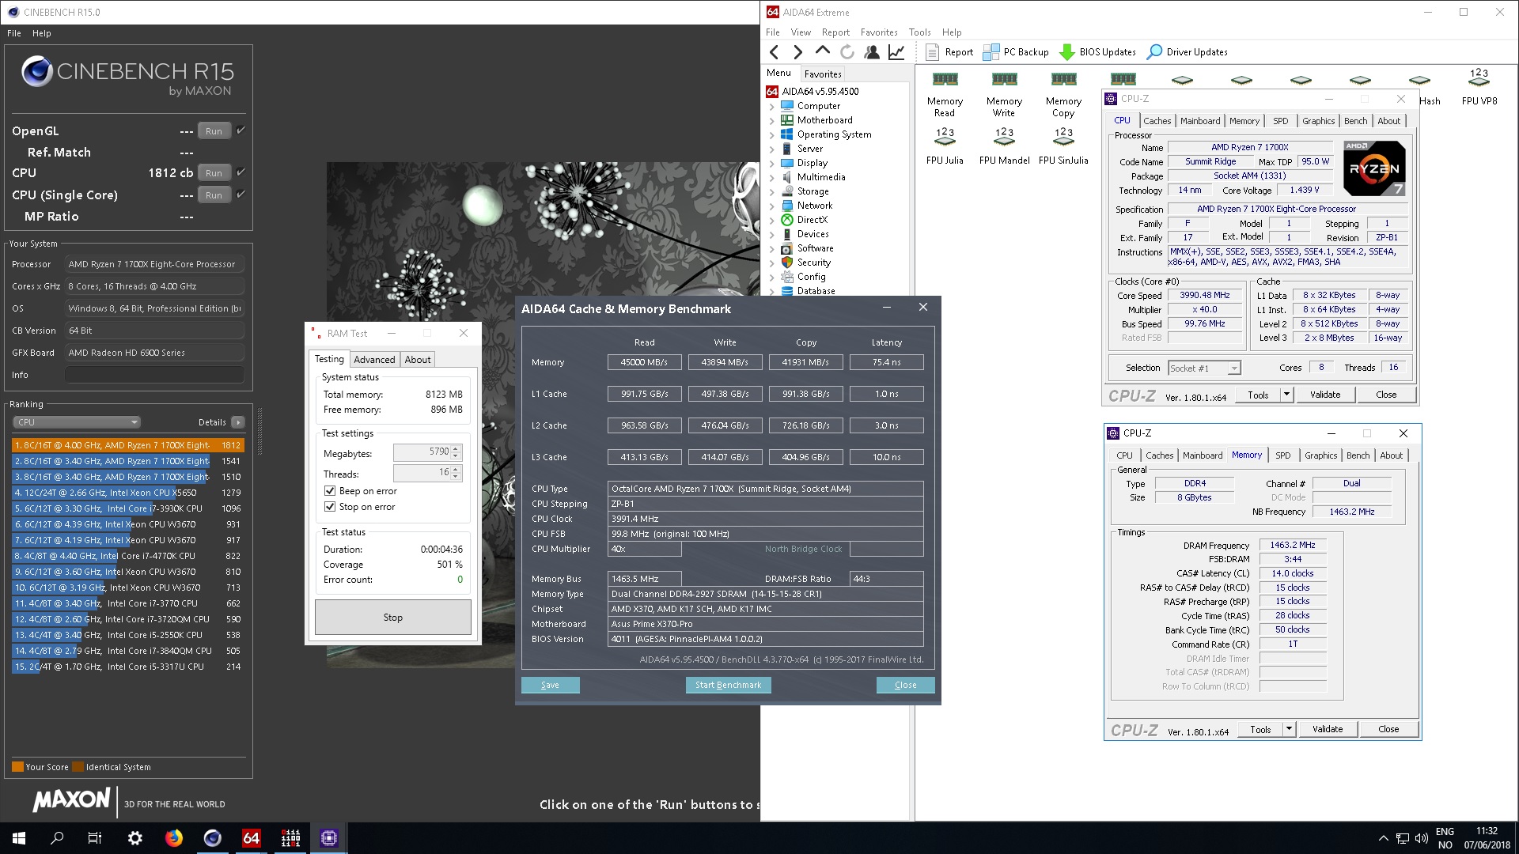The height and width of the screenshot is (854, 1519).
Task: Expand Storage node in AIDA64 tree
Action: click(x=772, y=191)
